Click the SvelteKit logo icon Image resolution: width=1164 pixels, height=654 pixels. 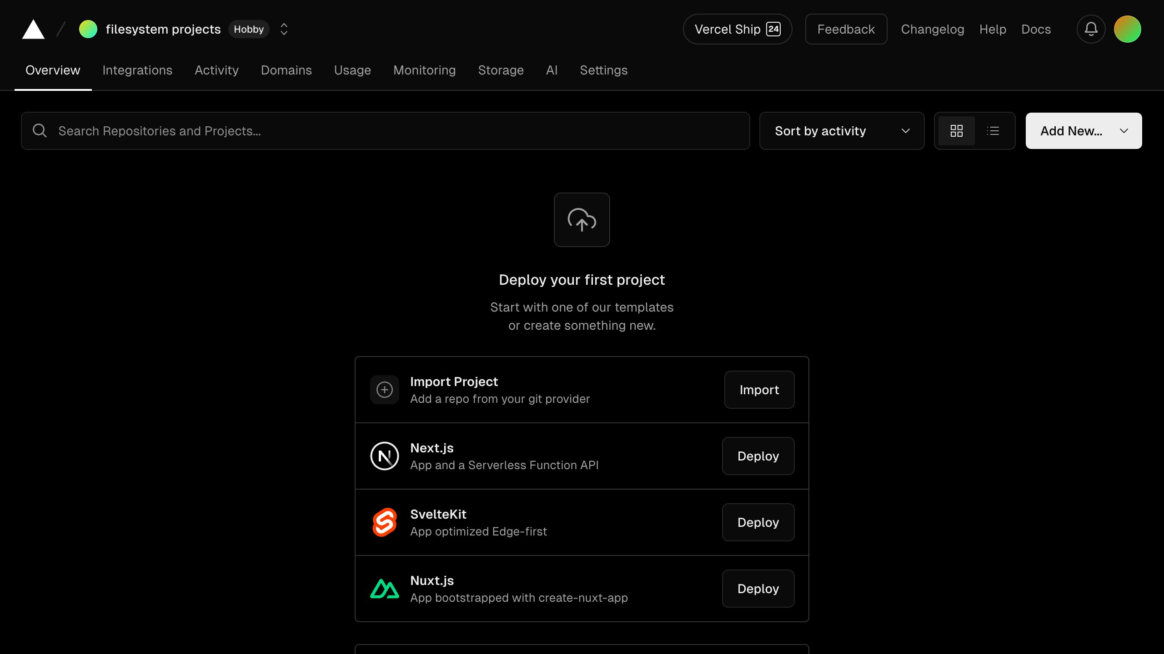[385, 522]
